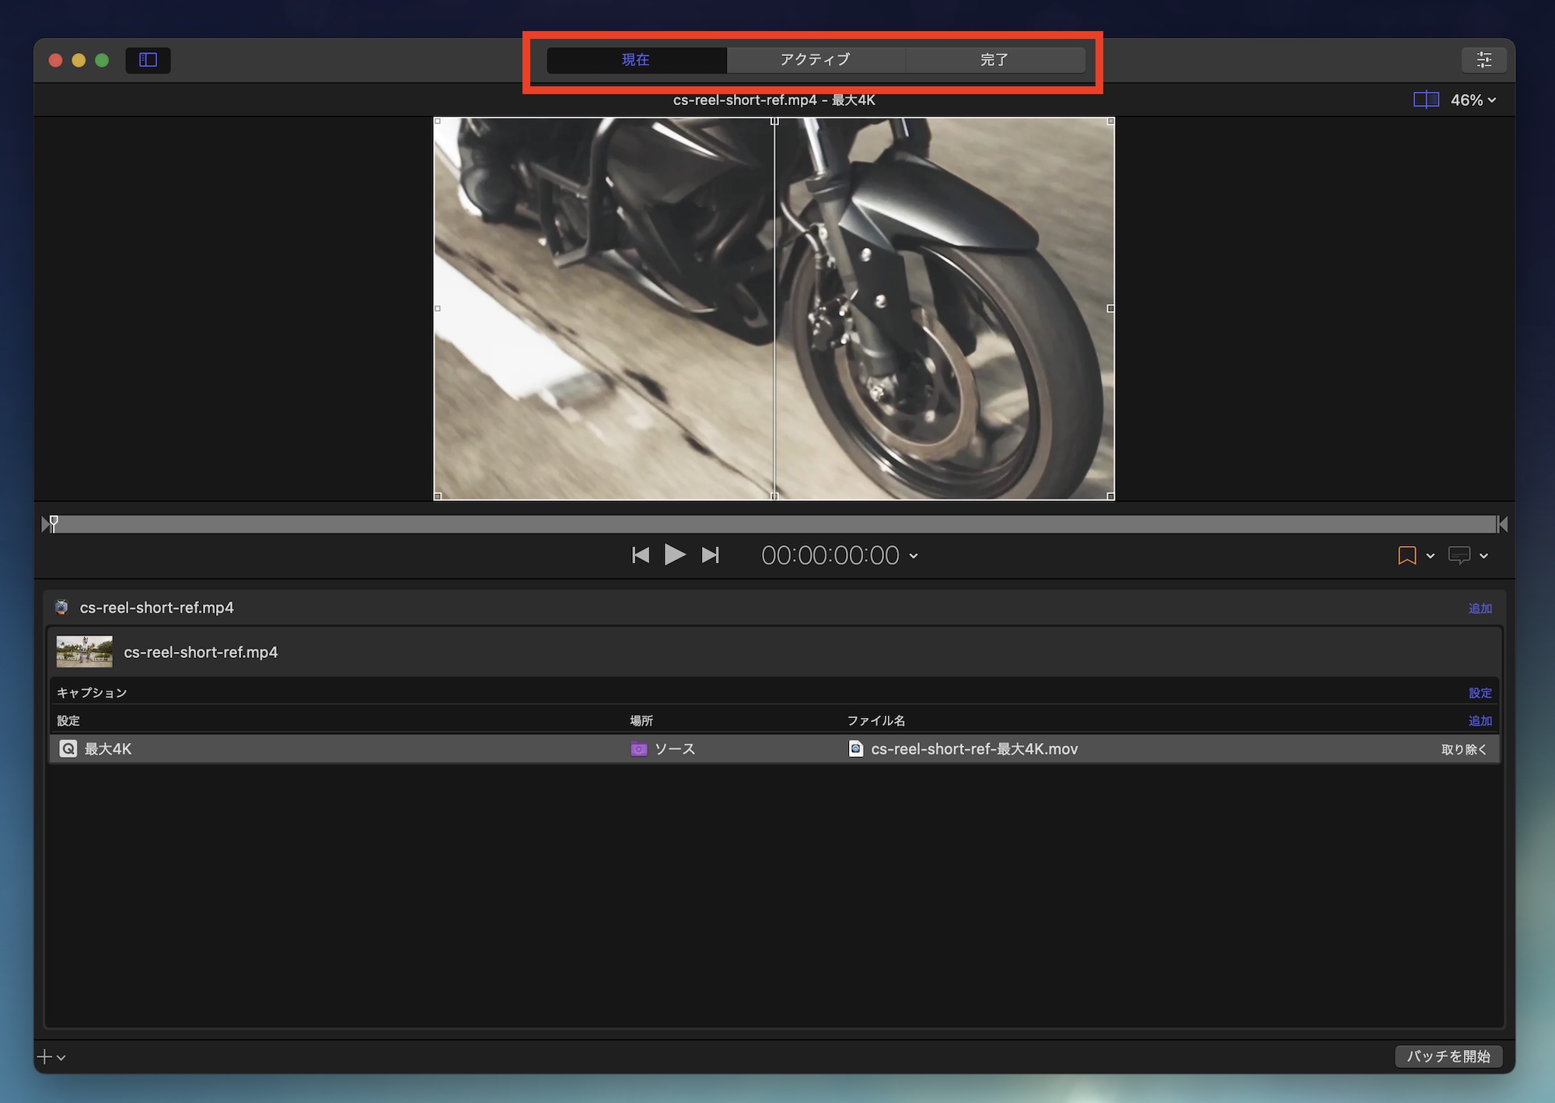Click the caption speech bubble icon
This screenshot has width=1555, height=1103.
[1459, 555]
